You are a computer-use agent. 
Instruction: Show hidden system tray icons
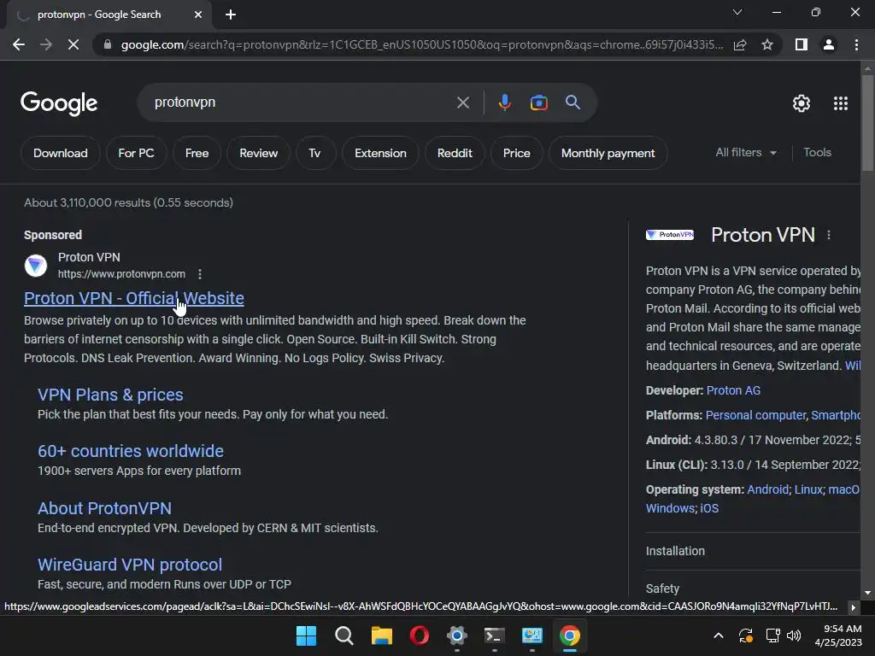coord(718,635)
